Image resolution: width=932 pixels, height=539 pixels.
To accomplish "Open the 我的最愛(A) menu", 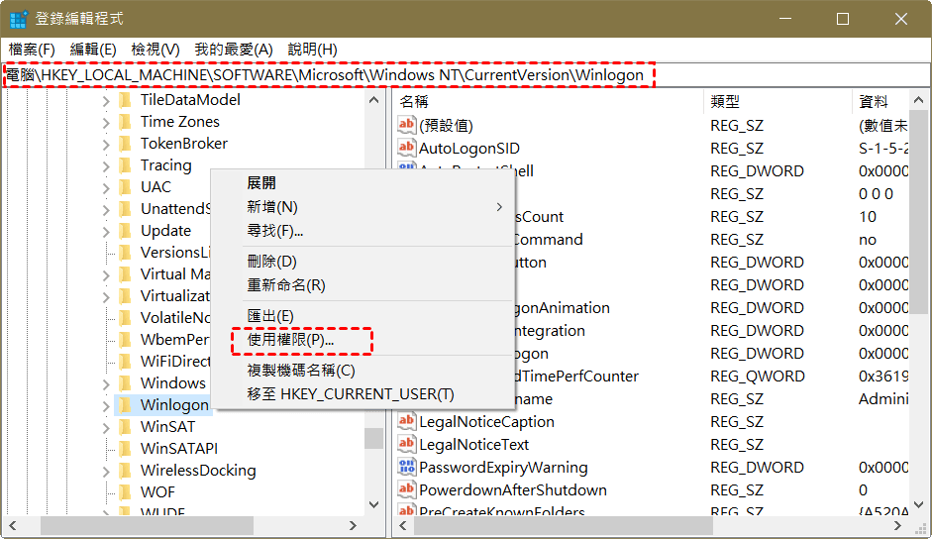I will pos(234,50).
